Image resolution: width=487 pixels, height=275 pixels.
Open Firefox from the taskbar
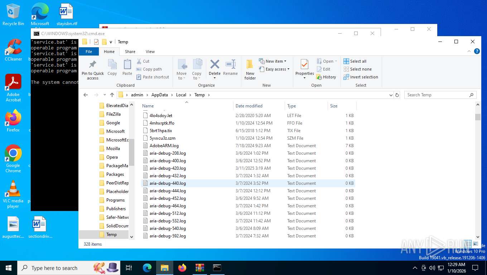pyautogui.click(x=182, y=268)
